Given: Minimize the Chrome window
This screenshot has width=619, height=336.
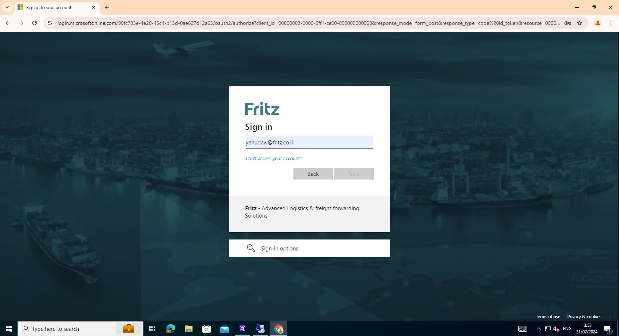Looking at the screenshot, I should pos(577,7).
